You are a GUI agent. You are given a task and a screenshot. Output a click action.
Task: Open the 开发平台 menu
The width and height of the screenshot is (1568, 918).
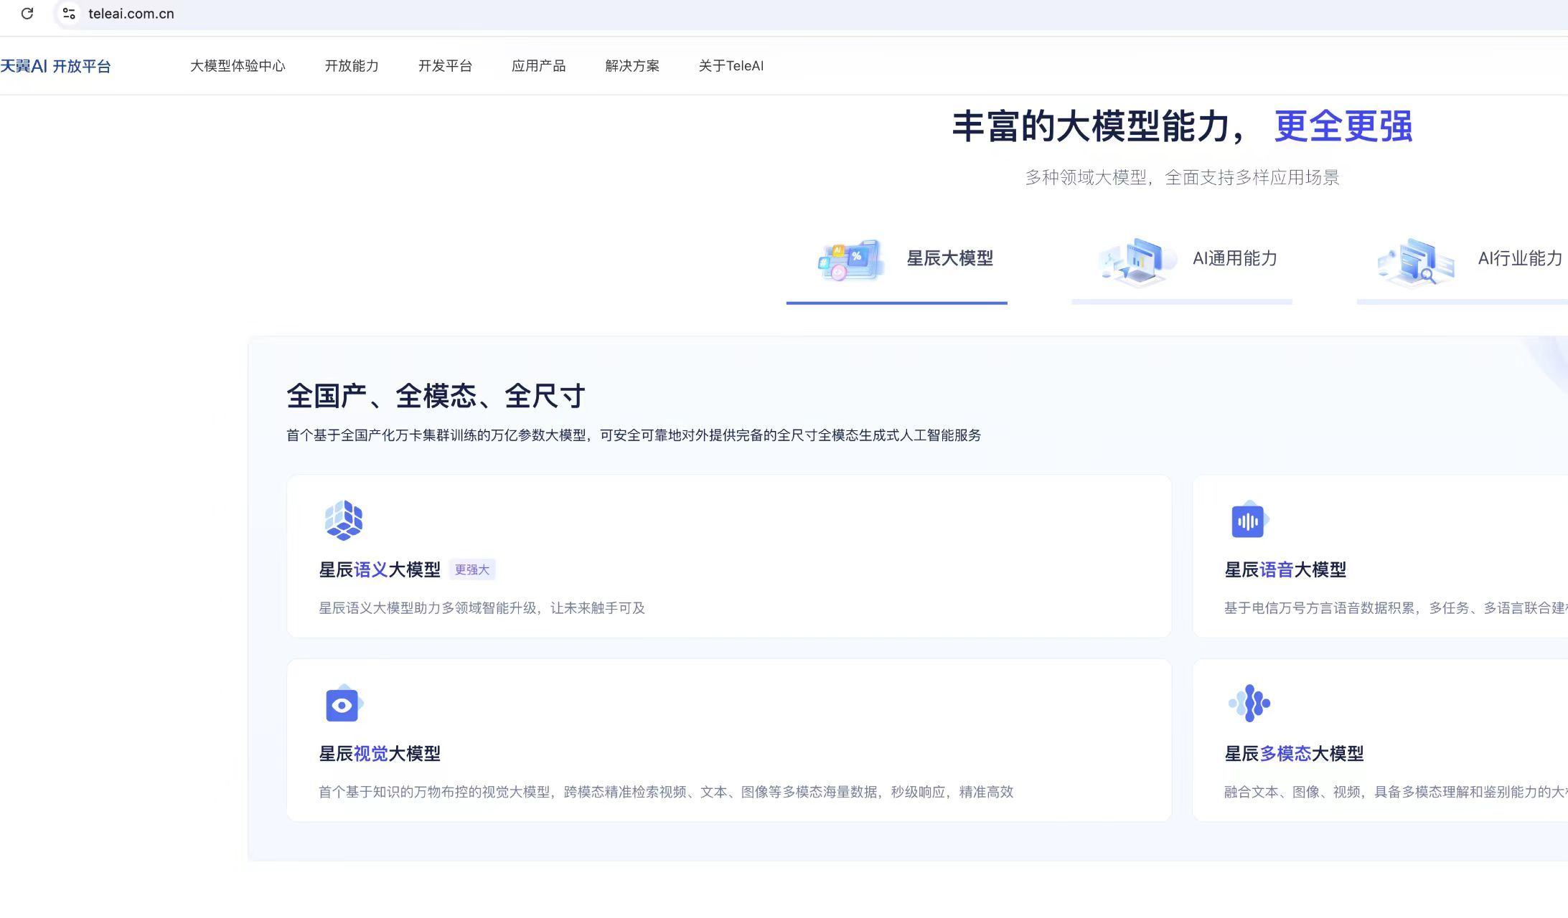(445, 66)
